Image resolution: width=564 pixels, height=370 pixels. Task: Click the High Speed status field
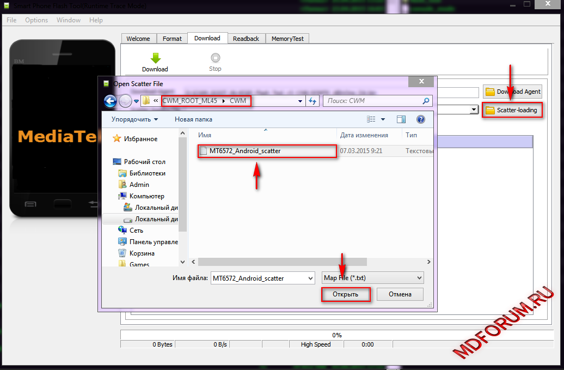coord(316,344)
